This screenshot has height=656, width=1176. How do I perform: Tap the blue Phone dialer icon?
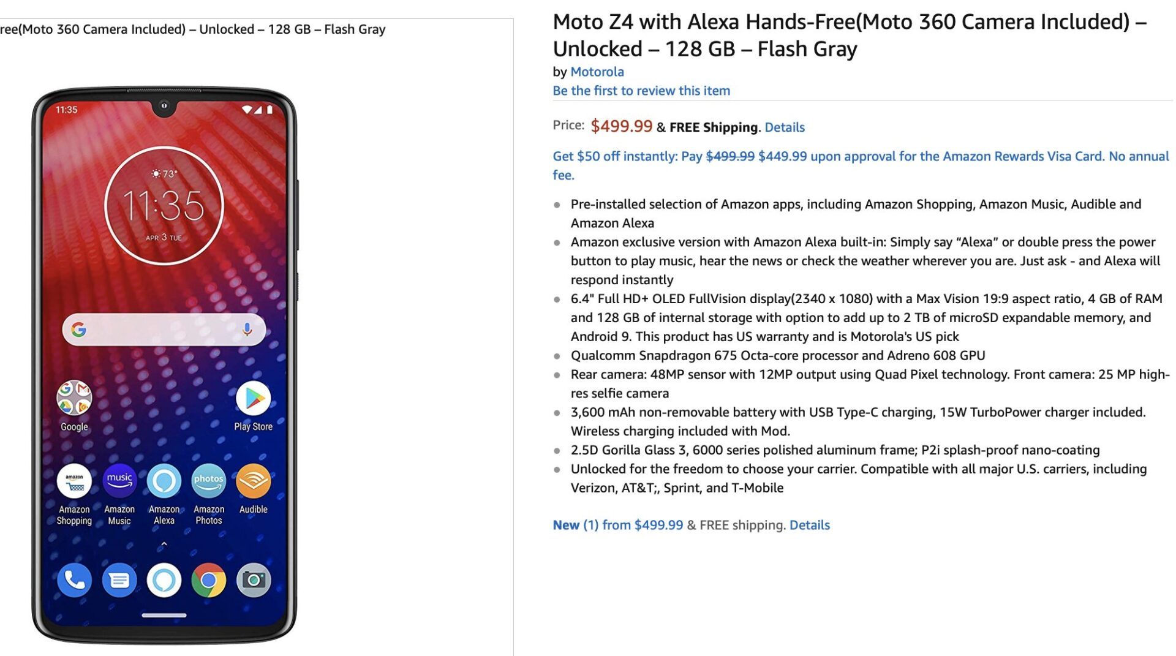(x=74, y=579)
